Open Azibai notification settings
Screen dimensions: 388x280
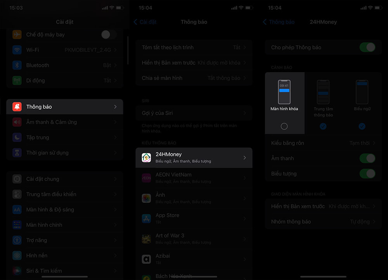click(x=194, y=259)
